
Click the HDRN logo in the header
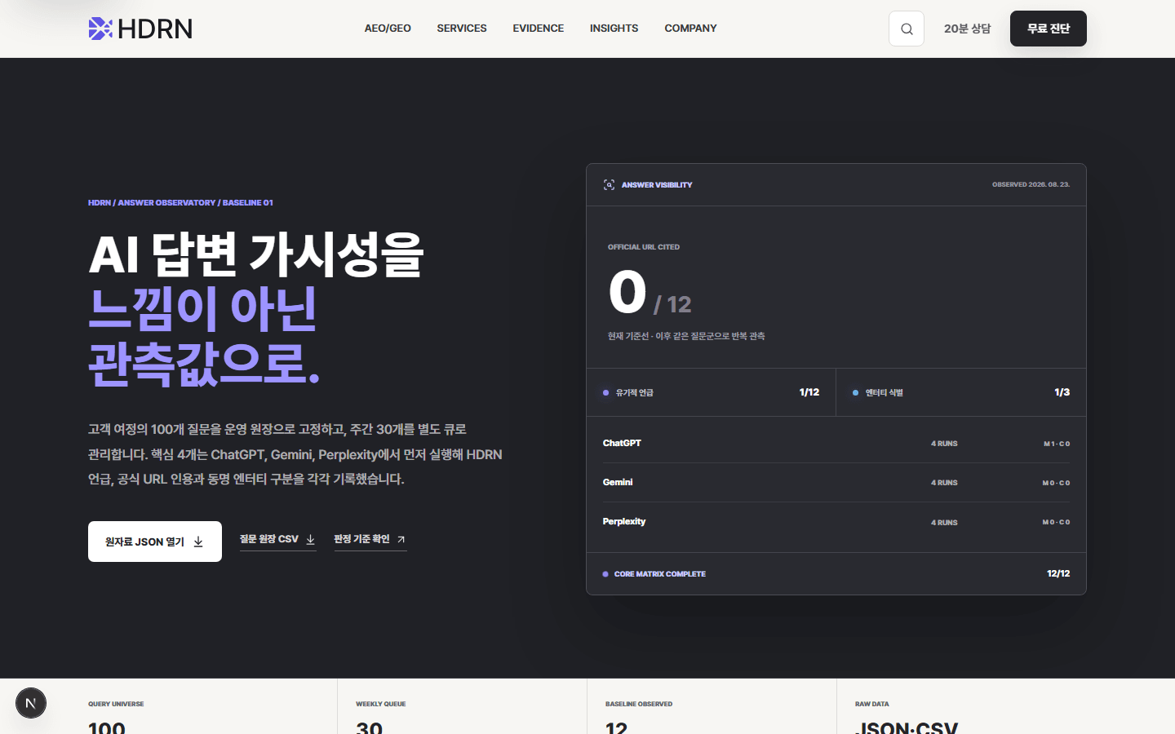click(140, 29)
